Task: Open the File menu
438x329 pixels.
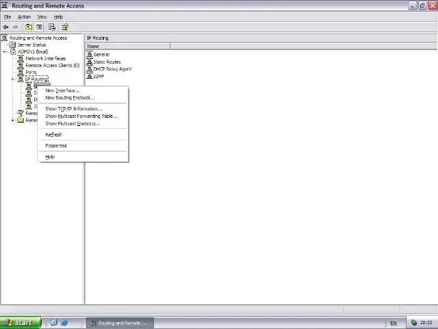Action: (x=8, y=16)
